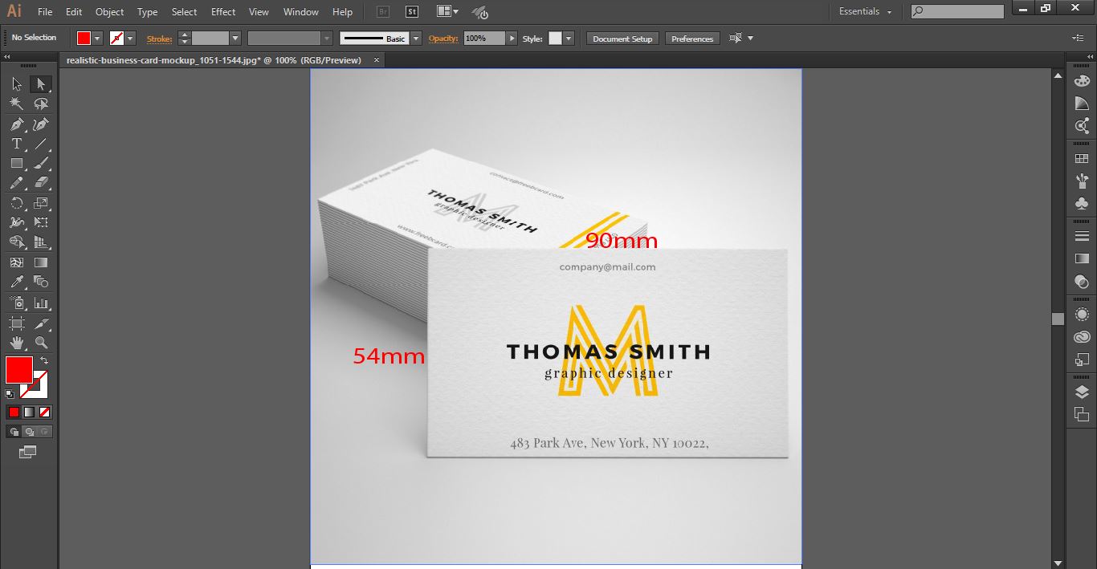Switch paint mode to Gradient
This screenshot has height=569, width=1097.
click(x=29, y=412)
